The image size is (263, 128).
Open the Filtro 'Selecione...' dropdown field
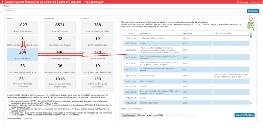click(124, 11)
